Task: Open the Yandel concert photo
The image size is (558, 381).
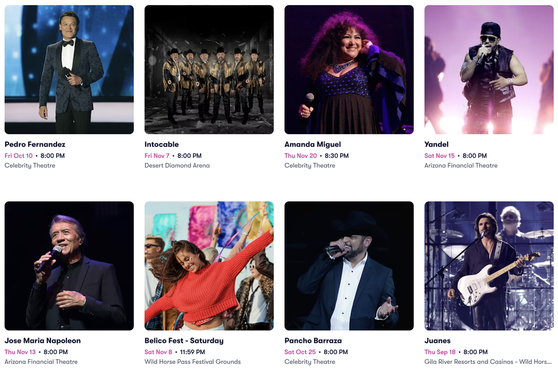Action: [489, 70]
